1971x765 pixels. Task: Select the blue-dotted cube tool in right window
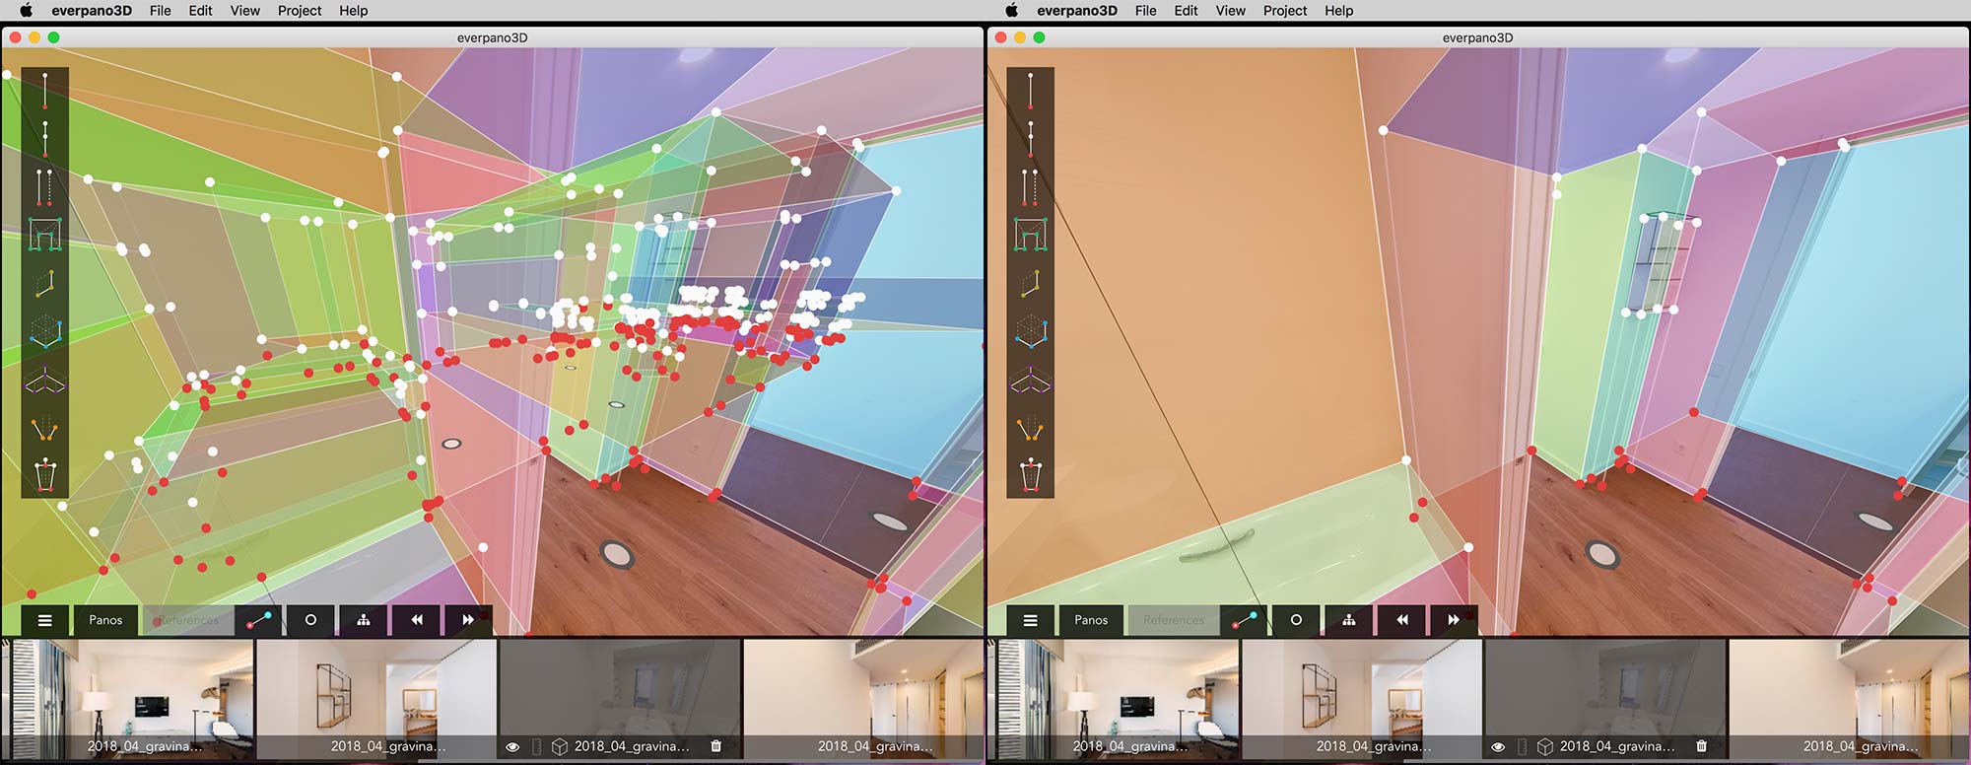pyautogui.click(x=1031, y=331)
